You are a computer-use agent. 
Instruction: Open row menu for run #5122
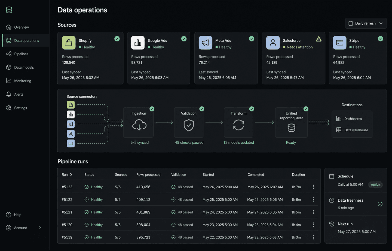(x=313, y=199)
